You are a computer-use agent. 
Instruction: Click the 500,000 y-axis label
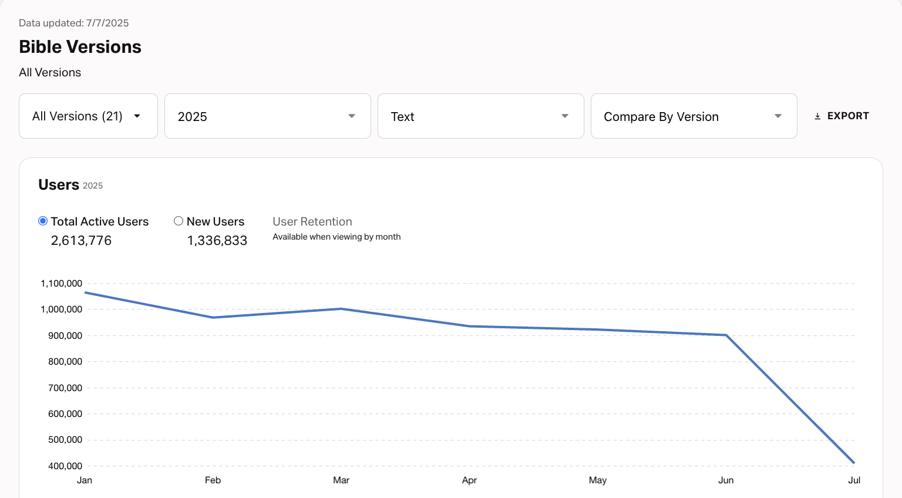point(65,440)
